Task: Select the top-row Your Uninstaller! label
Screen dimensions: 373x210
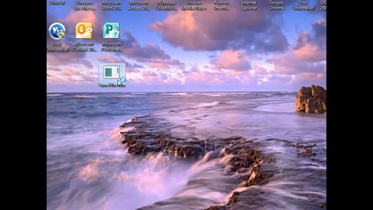Action: coord(303,5)
